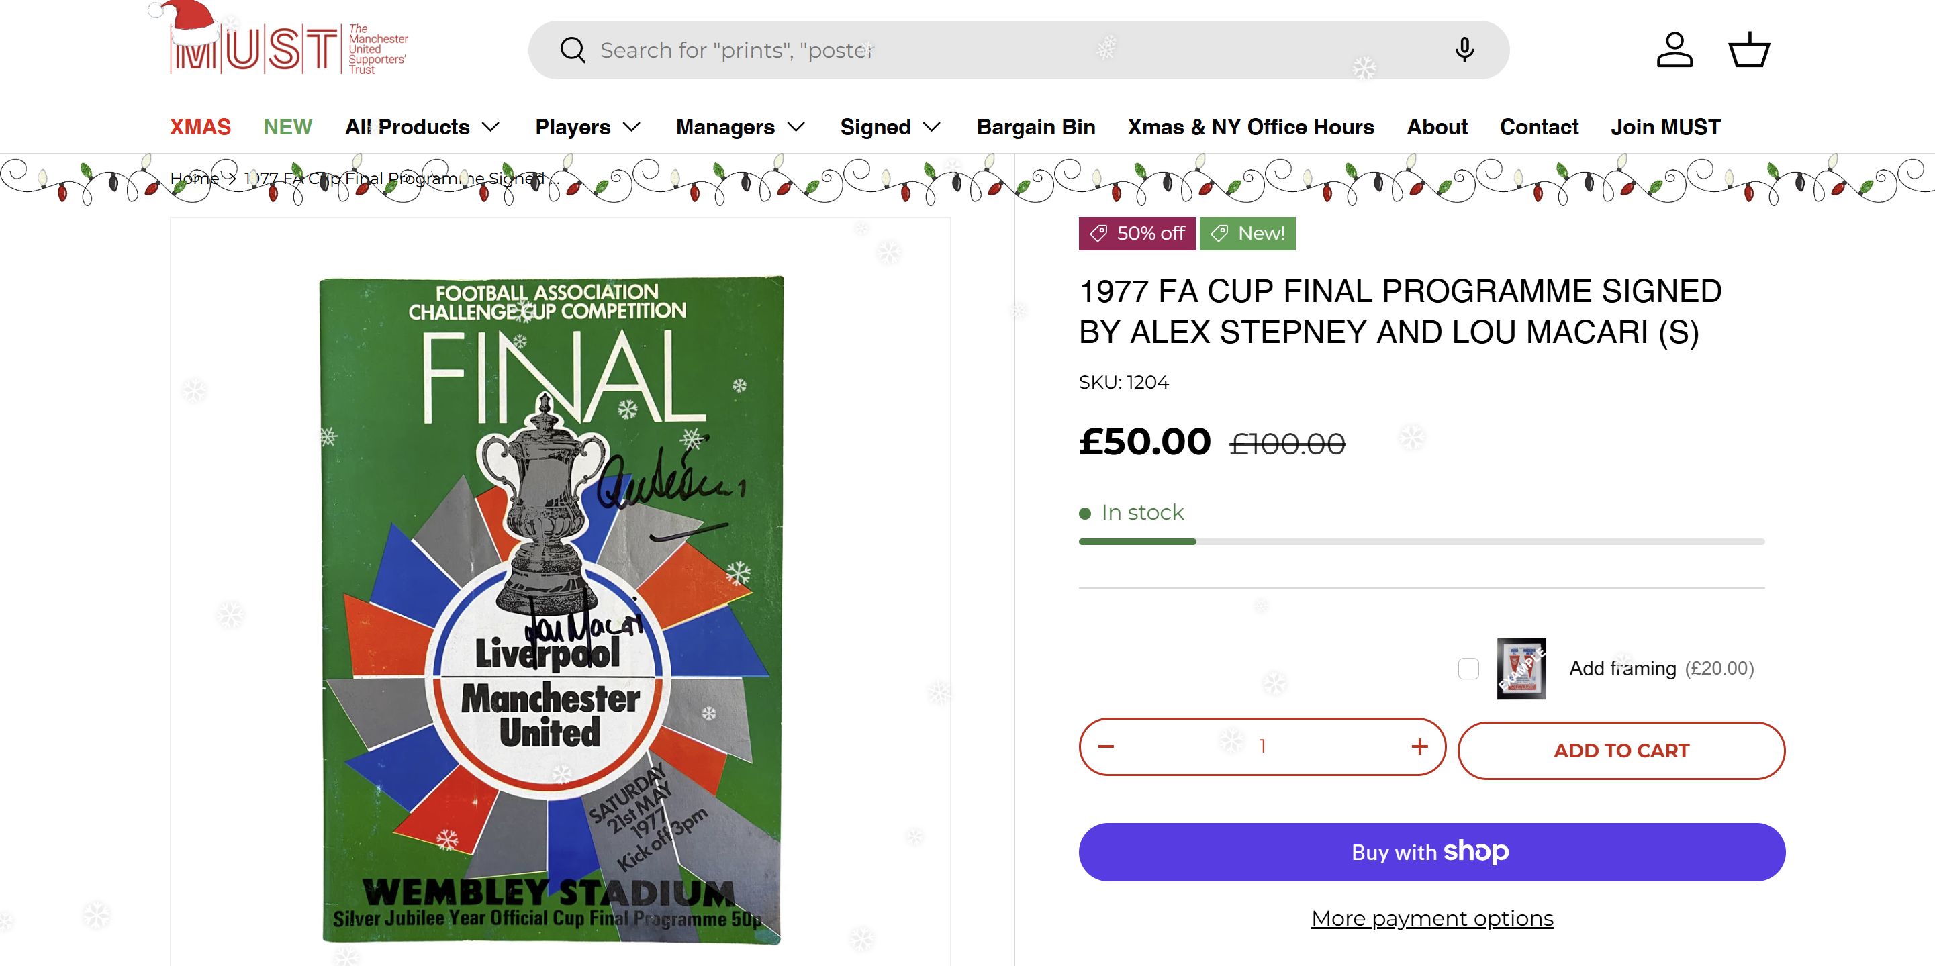Expand the Players dropdown menu
This screenshot has height=966, width=1935.
[x=587, y=127]
